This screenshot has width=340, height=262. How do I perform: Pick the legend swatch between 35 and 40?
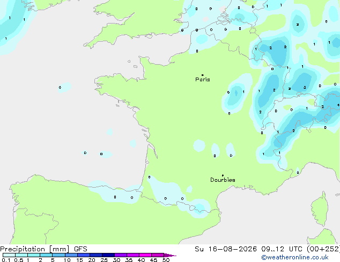point(133,255)
